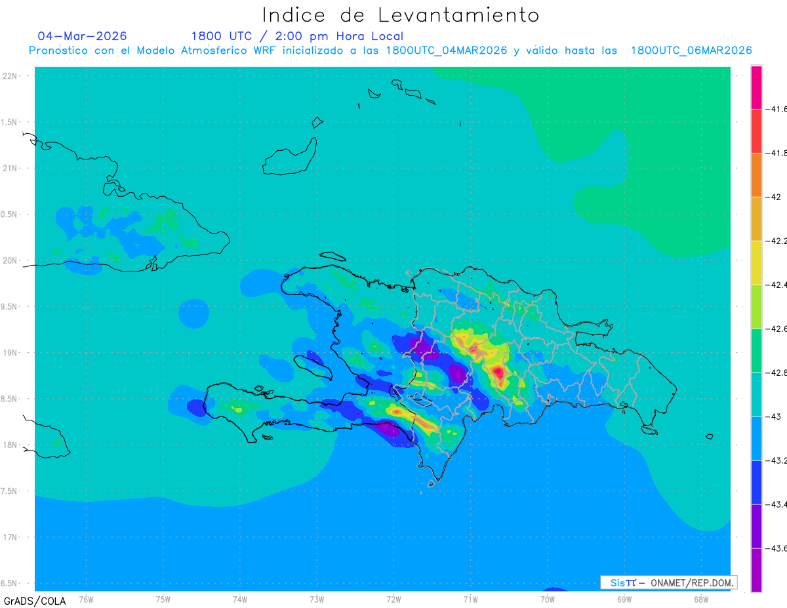Click the '-41.8' legend value
Image resolution: width=787 pixels, height=608 pixels.
777,153
